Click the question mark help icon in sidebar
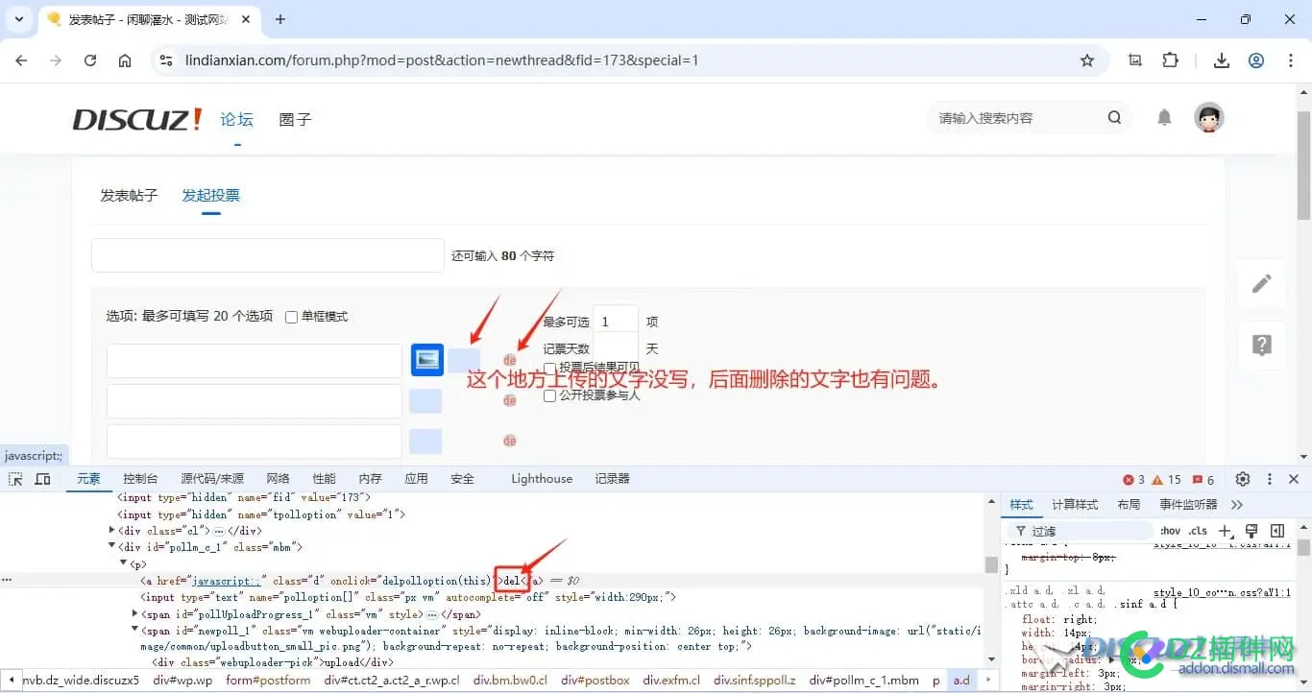The image size is (1312, 693). pyautogui.click(x=1261, y=345)
